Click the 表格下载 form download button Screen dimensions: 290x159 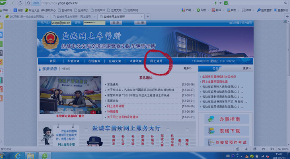click(227, 131)
